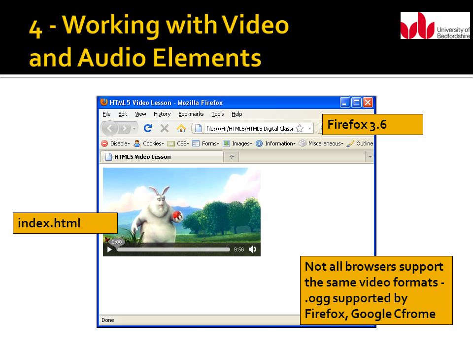Open the list all tabs dropdown arrow
Image resolution: width=473 pixels, height=355 pixels.
click(370, 157)
